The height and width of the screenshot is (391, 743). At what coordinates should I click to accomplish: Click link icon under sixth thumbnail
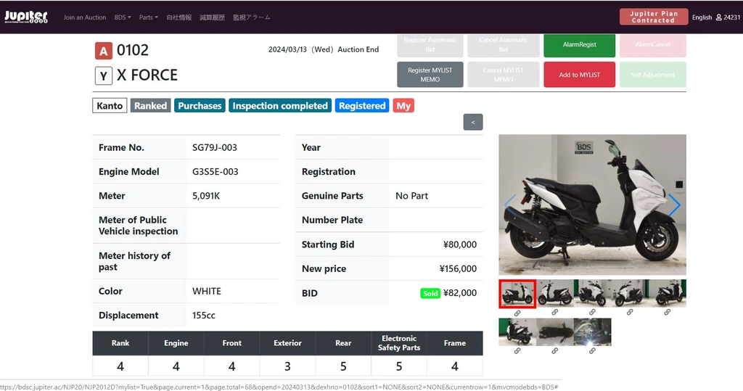[517, 351]
